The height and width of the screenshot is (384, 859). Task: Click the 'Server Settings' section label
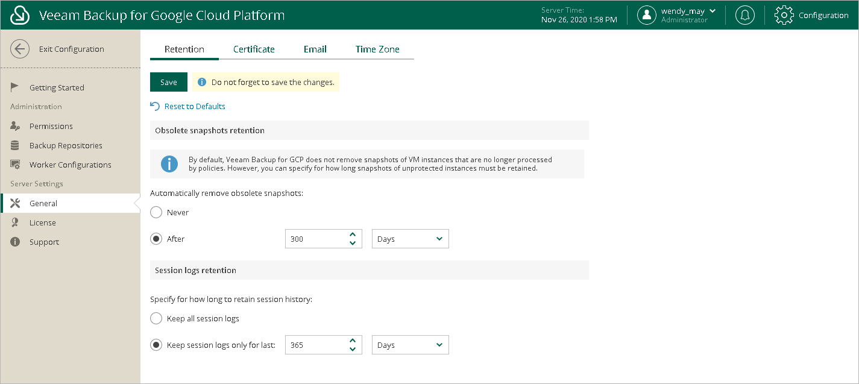[x=37, y=184]
